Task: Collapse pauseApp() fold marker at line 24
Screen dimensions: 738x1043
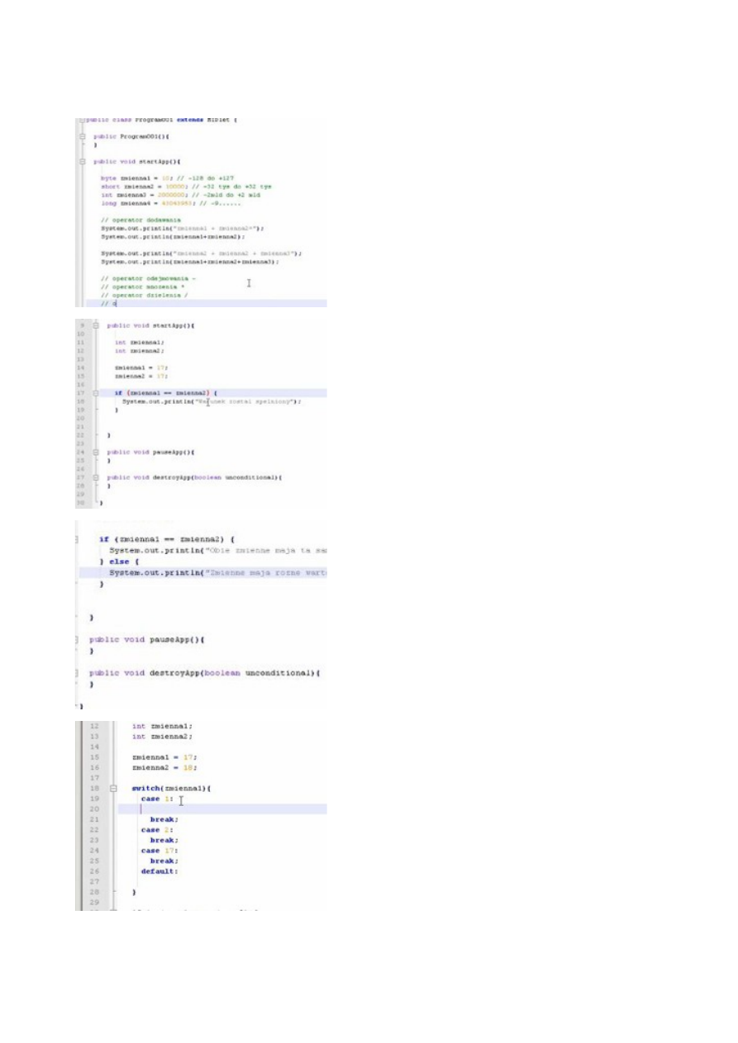Action: pyautogui.click(x=97, y=453)
